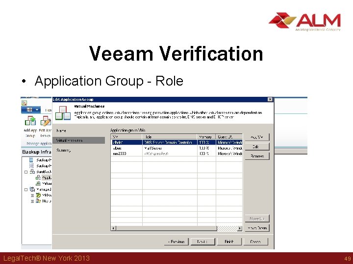Click the Move Down button

pos(257,228)
